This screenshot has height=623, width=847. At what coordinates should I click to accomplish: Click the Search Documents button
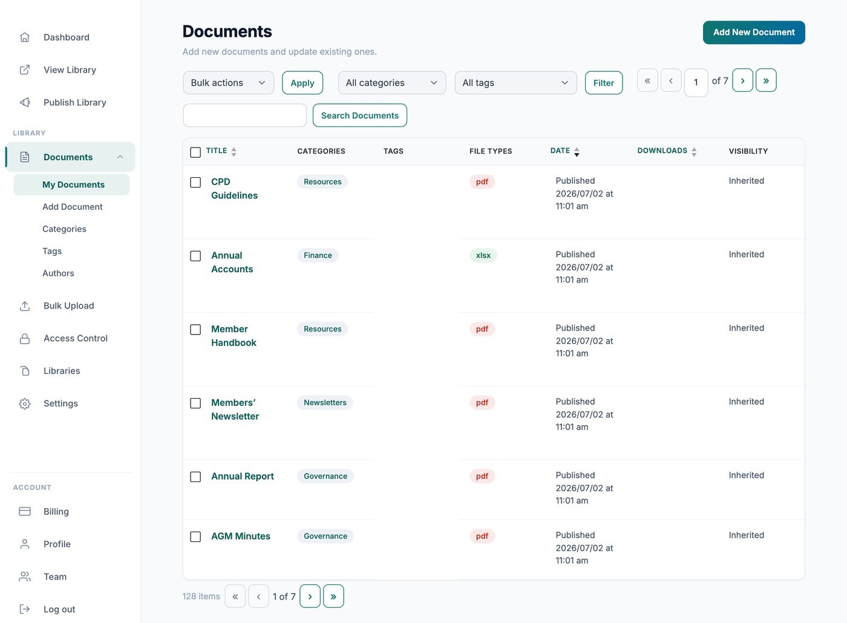pyautogui.click(x=360, y=116)
